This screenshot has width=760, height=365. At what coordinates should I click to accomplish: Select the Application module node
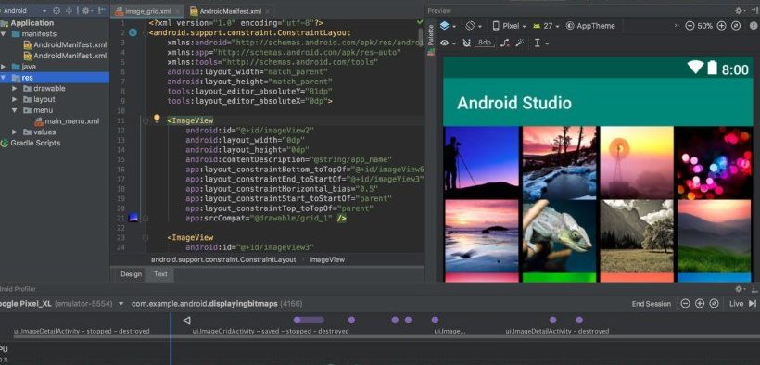click(28, 23)
